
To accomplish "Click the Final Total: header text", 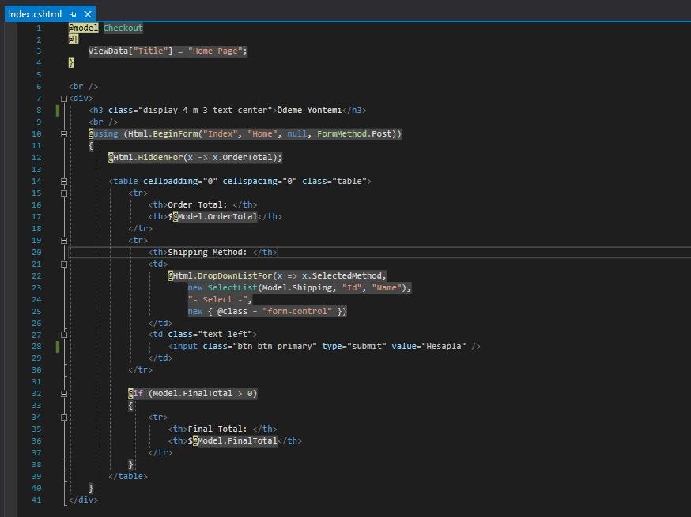I will click(217, 429).
